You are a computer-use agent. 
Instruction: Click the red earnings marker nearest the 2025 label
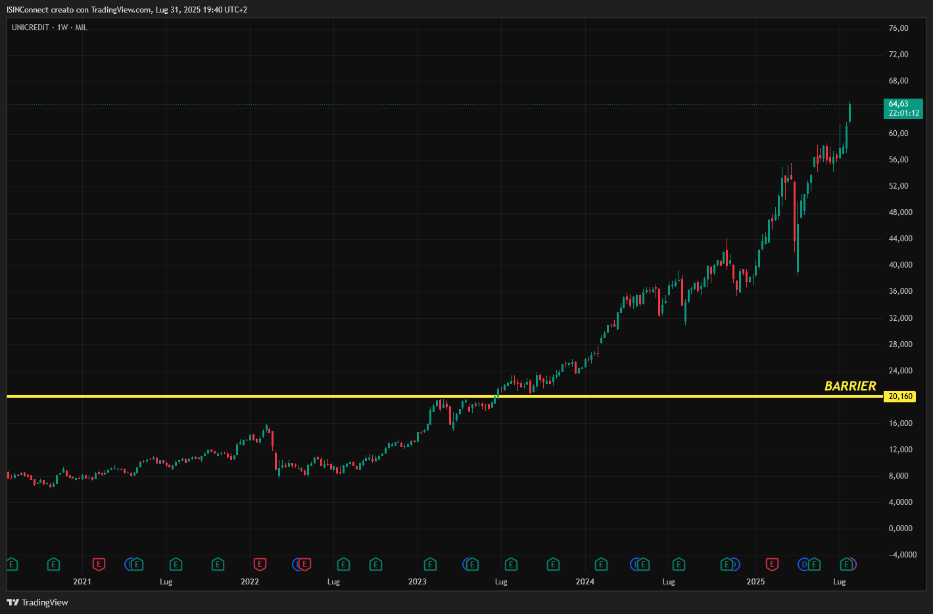click(x=772, y=564)
